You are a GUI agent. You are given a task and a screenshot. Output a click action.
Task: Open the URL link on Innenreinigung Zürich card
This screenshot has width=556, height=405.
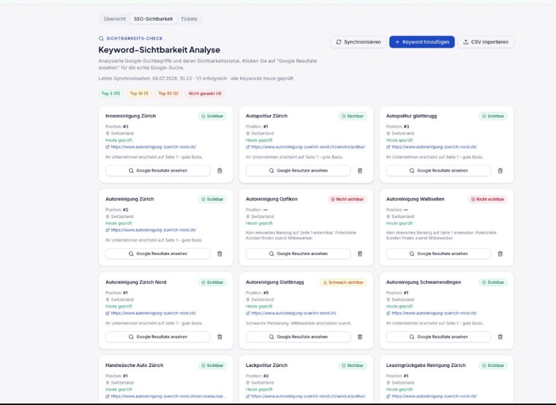pyautogui.click(x=151, y=147)
